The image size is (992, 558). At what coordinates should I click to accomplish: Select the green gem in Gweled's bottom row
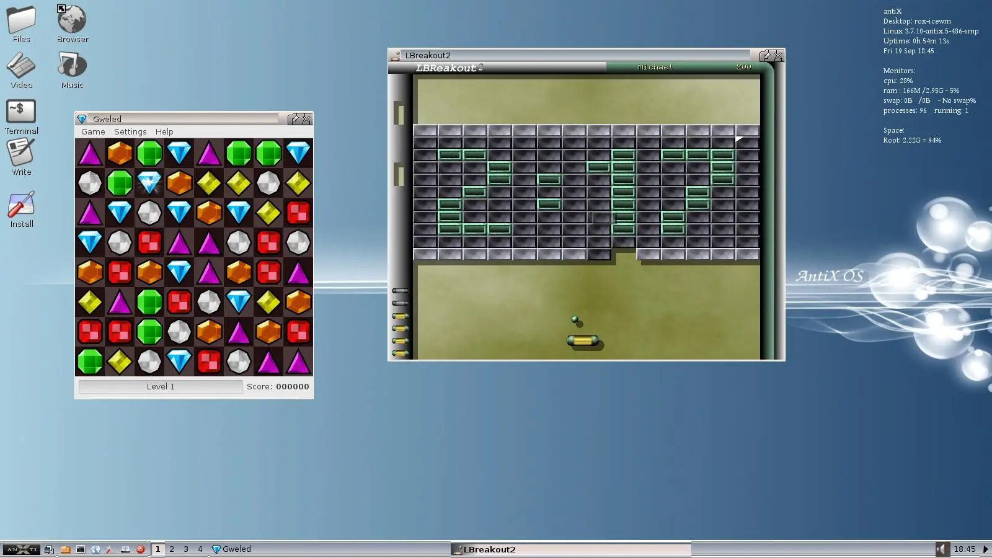click(x=90, y=361)
